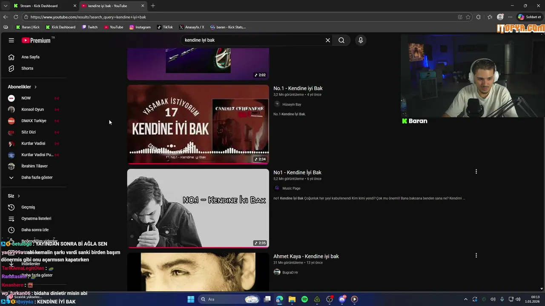Open DMAX Turkiye channel subscription
545x306 pixels.
tap(34, 121)
